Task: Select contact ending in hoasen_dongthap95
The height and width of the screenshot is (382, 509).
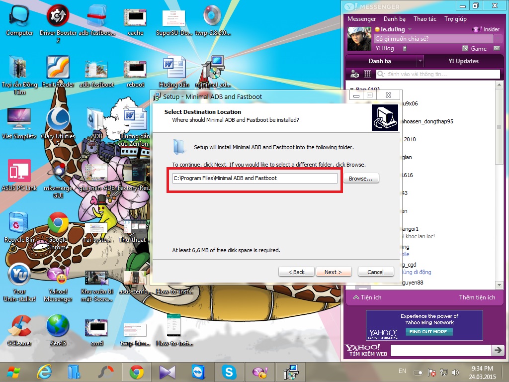Action: click(x=427, y=121)
